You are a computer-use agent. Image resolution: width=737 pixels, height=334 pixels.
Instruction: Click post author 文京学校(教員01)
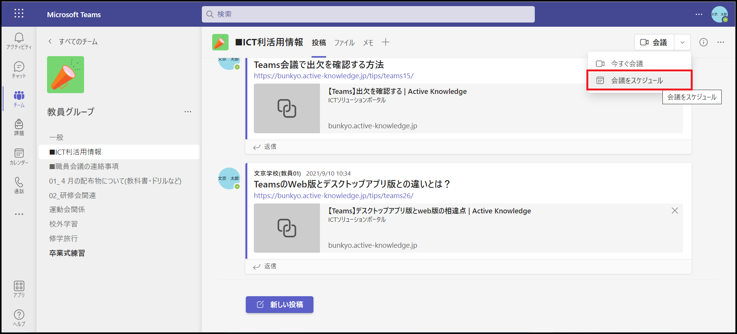(x=278, y=173)
